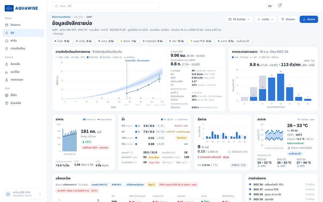The width and height of the screenshot is (323, 202).
Task: Click the กุ้งตาย 1 วัน status chip
Action: [x=128, y=41]
